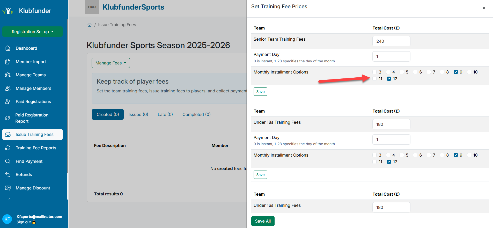Click the Manage Discount cash icon
Screen dimensions: 493x228
click(x=8, y=188)
